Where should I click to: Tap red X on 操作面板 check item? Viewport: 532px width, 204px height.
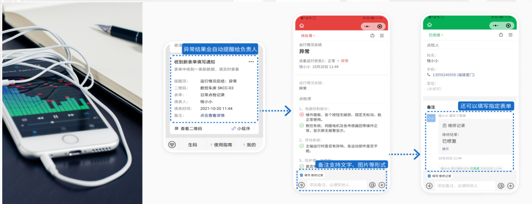[302, 115]
